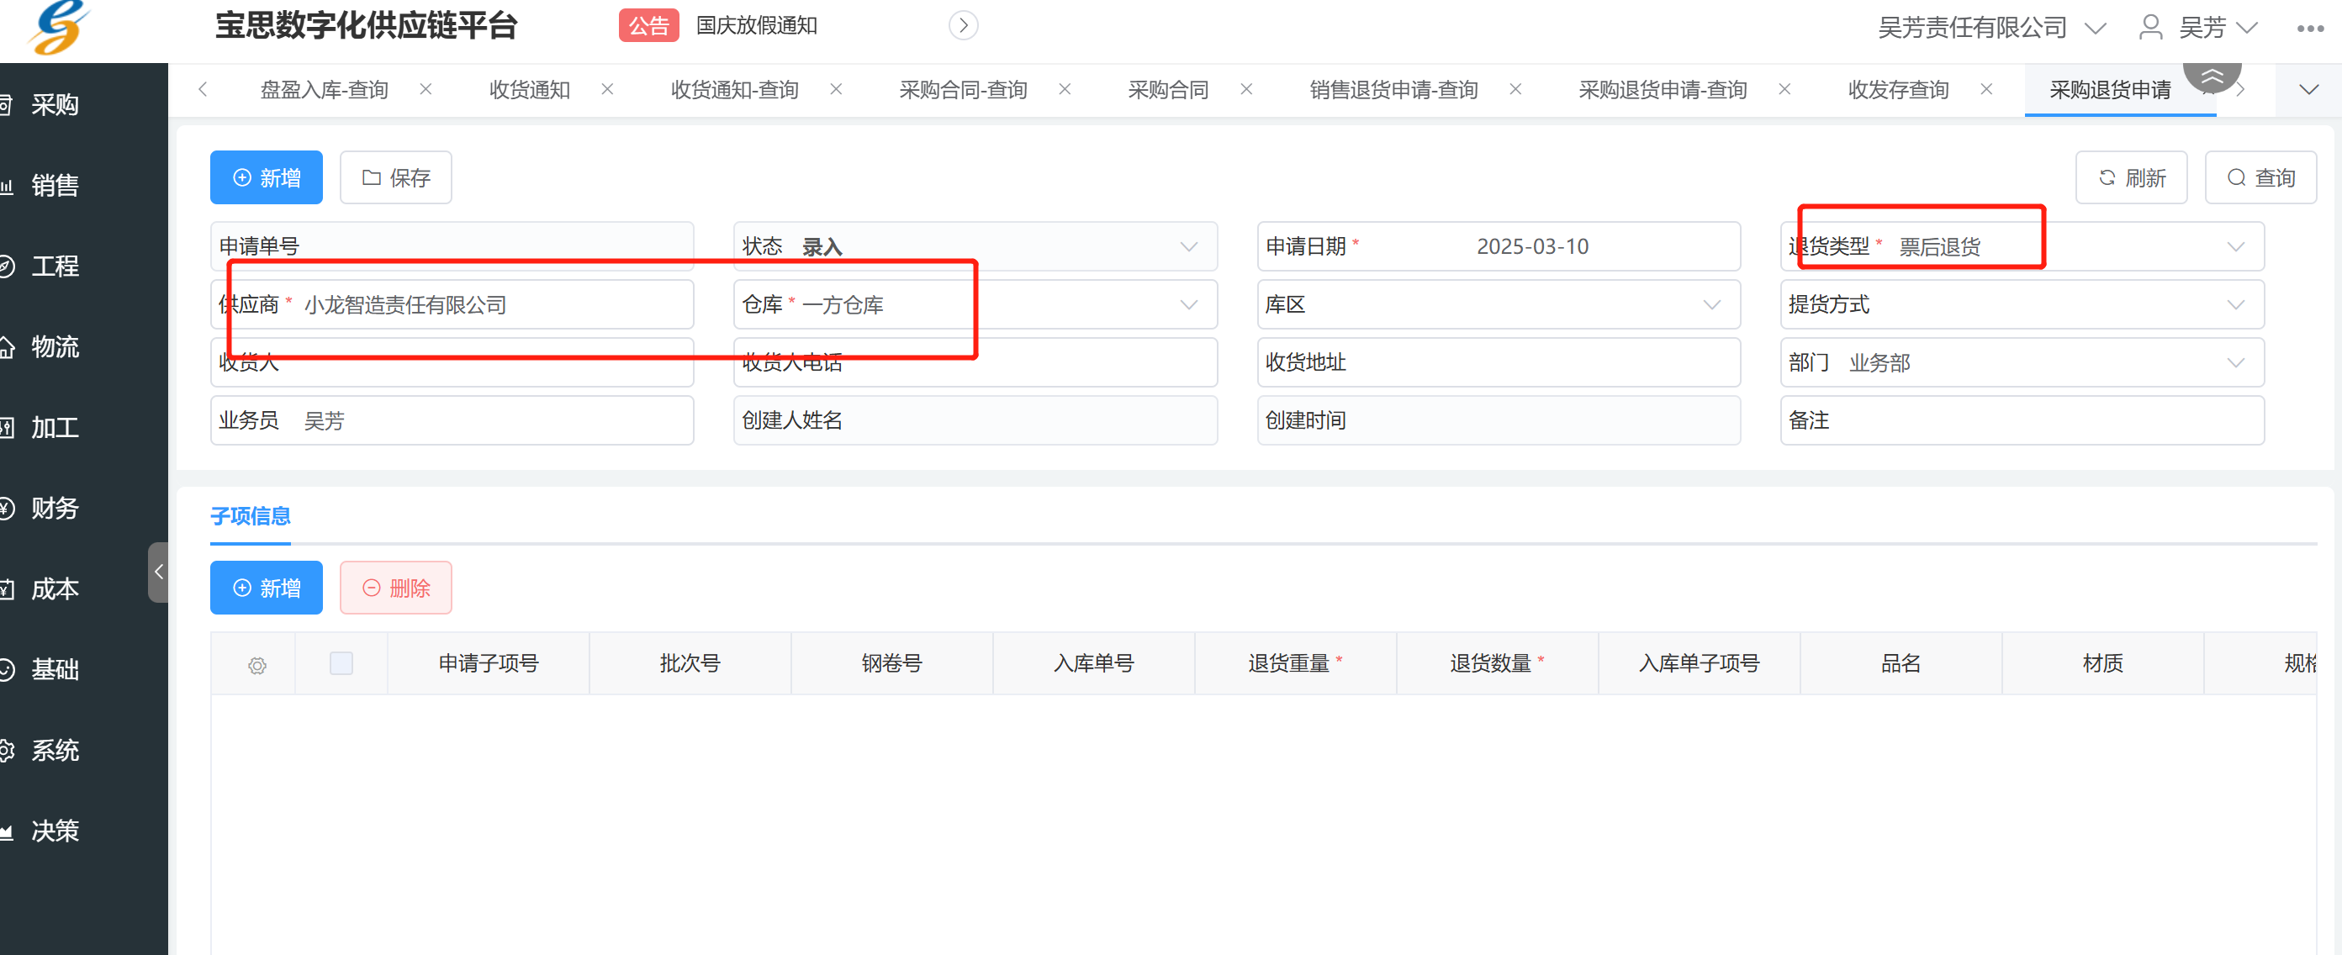Open the 决策 sidebar module
Image resolution: width=2342 pixels, height=955 pixels.
(55, 831)
